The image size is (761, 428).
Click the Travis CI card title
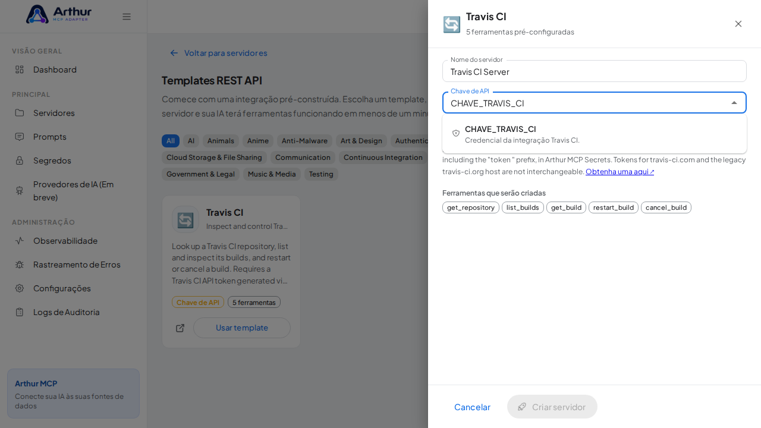(225, 212)
